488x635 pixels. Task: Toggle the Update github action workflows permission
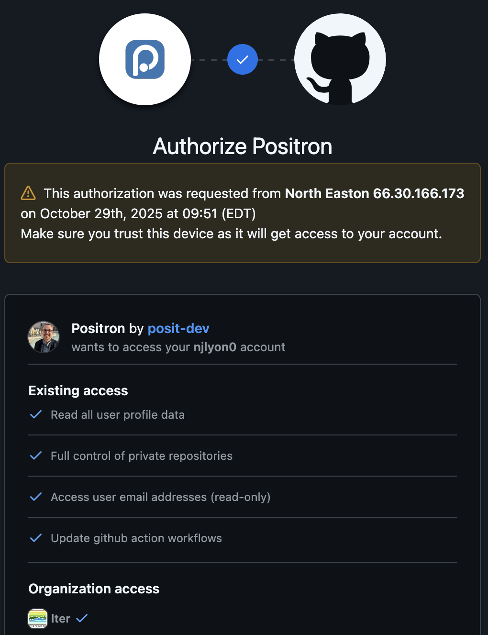(136, 538)
